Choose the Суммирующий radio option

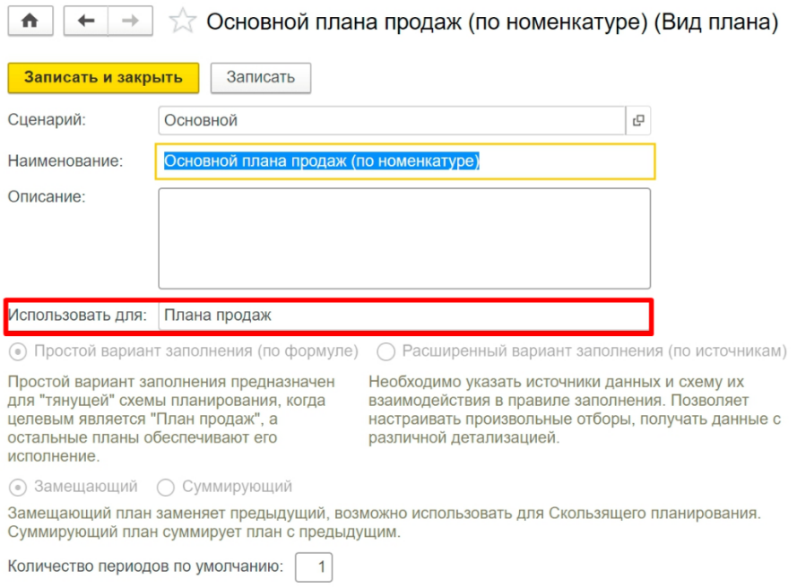pos(165,487)
